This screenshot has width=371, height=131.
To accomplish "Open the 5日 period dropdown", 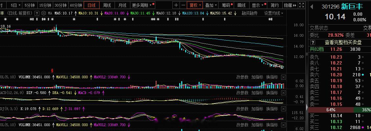I will [x=16, y=5].
